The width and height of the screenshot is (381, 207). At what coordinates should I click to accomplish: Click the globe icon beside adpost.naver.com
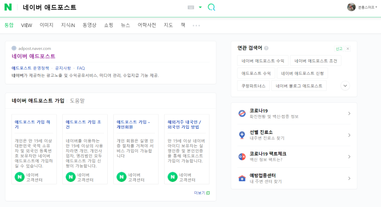click(14, 48)
